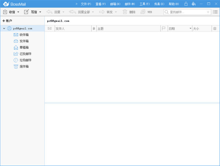Click the lock icon in title bar
Viewport: 220px width, 166px height.
[186, 4]
